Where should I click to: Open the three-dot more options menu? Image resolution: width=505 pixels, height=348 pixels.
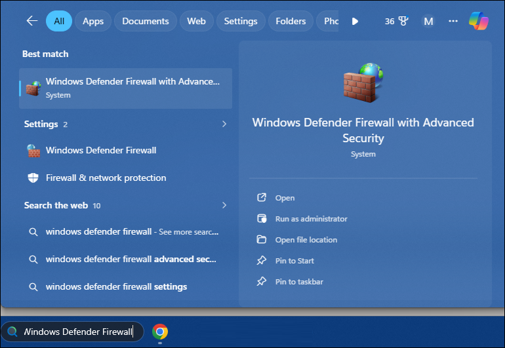[453, 21]
